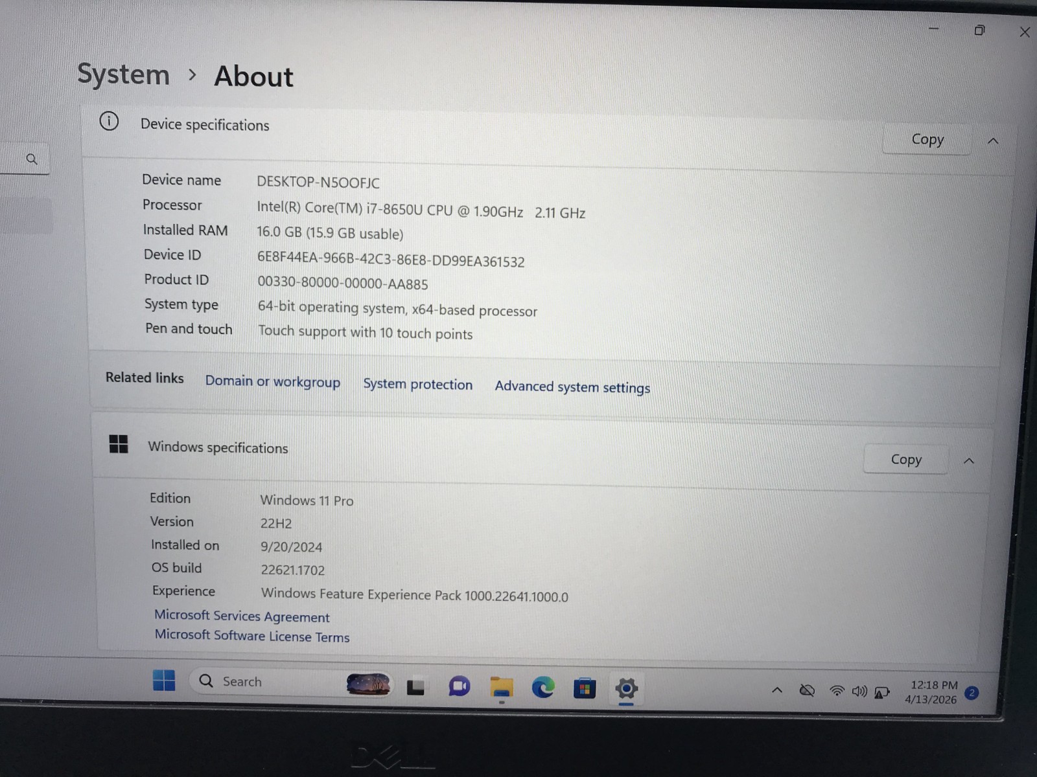Select the Windows 11 Pro edition value
Image resolution: width=1037 pixels, height=777 pixels.
[307, 501]
